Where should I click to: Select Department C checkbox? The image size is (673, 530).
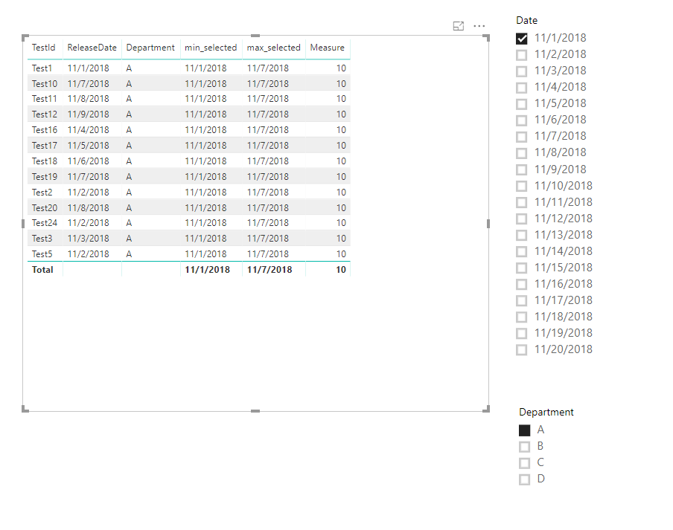click(x=525, y=463)
